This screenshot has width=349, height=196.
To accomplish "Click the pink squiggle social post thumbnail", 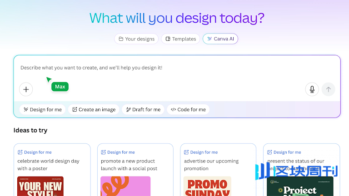I will click(x=125, y=186).
